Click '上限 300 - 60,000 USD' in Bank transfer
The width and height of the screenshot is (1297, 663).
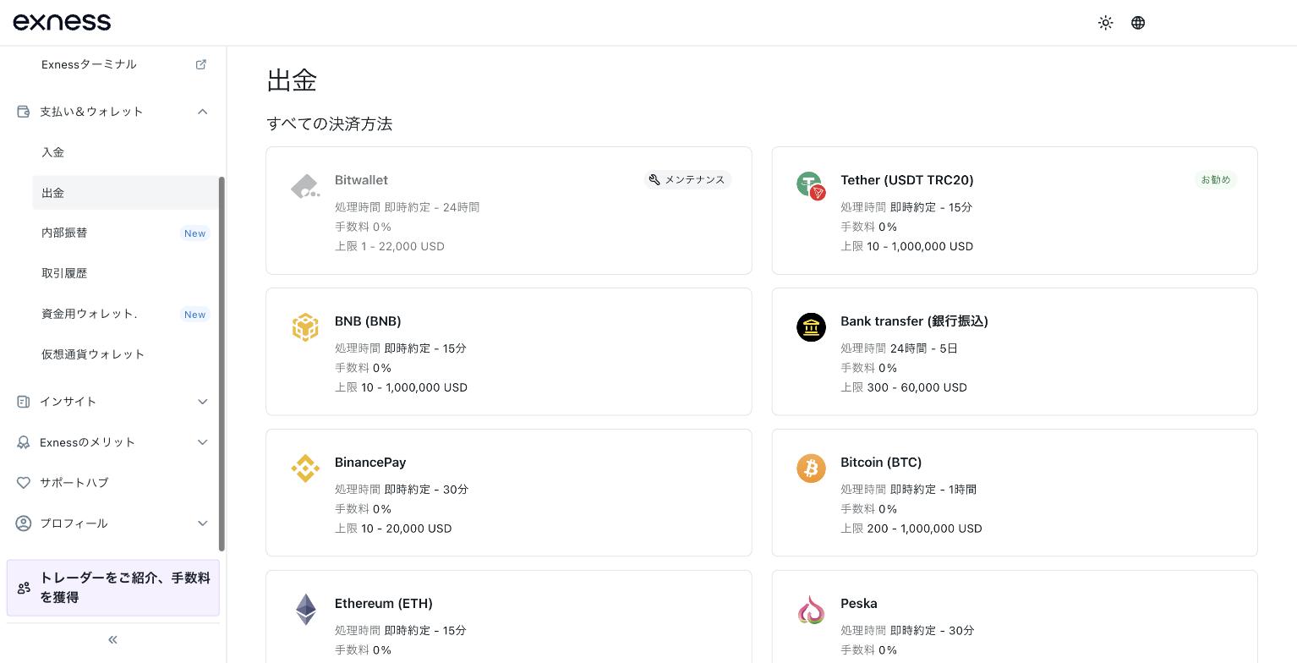point(904,387)
